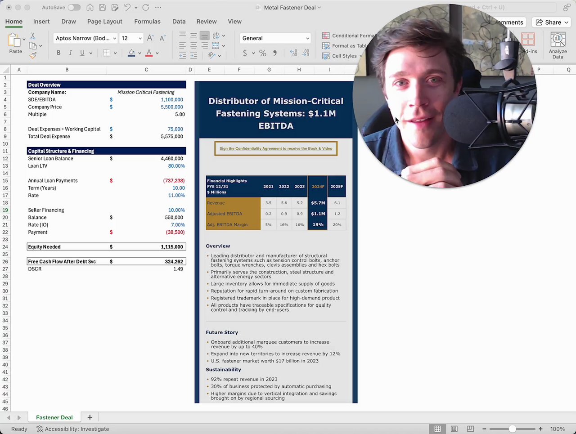Activate the Format Painter brush
Screen dimensions: 576x434
[33, 55]
